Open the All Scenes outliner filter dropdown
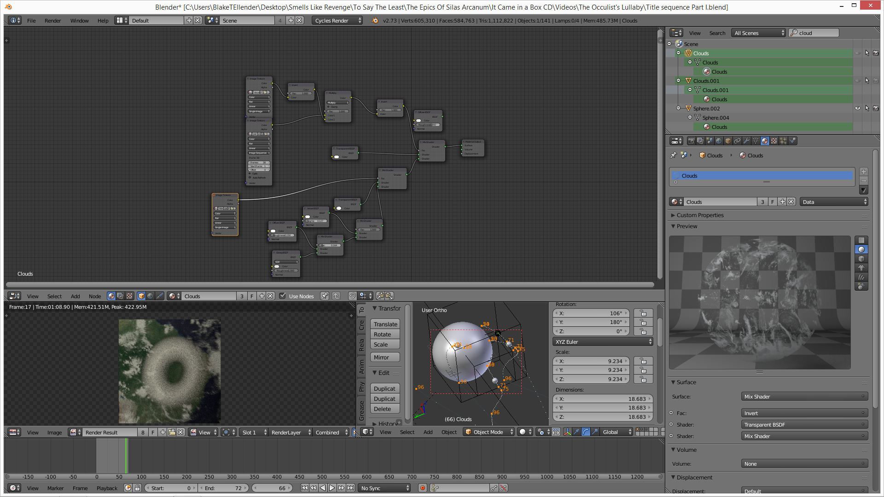The height and width of the screenshot is (497, 884). coord(758,33)
